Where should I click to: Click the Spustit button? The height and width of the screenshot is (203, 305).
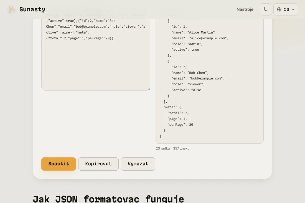click(59, 164)
